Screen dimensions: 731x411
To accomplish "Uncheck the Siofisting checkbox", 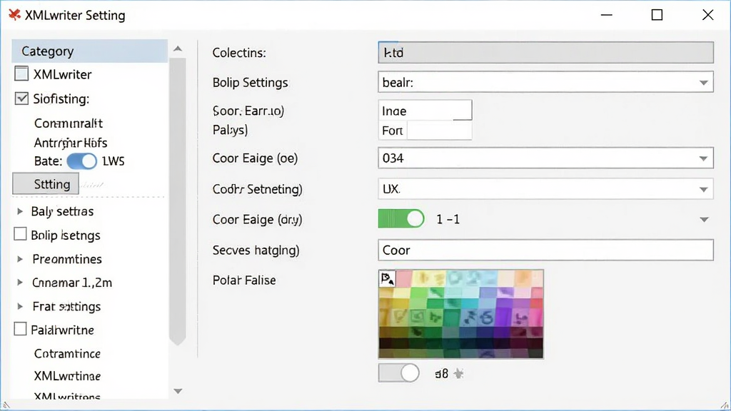I will (x=21, y=98).
